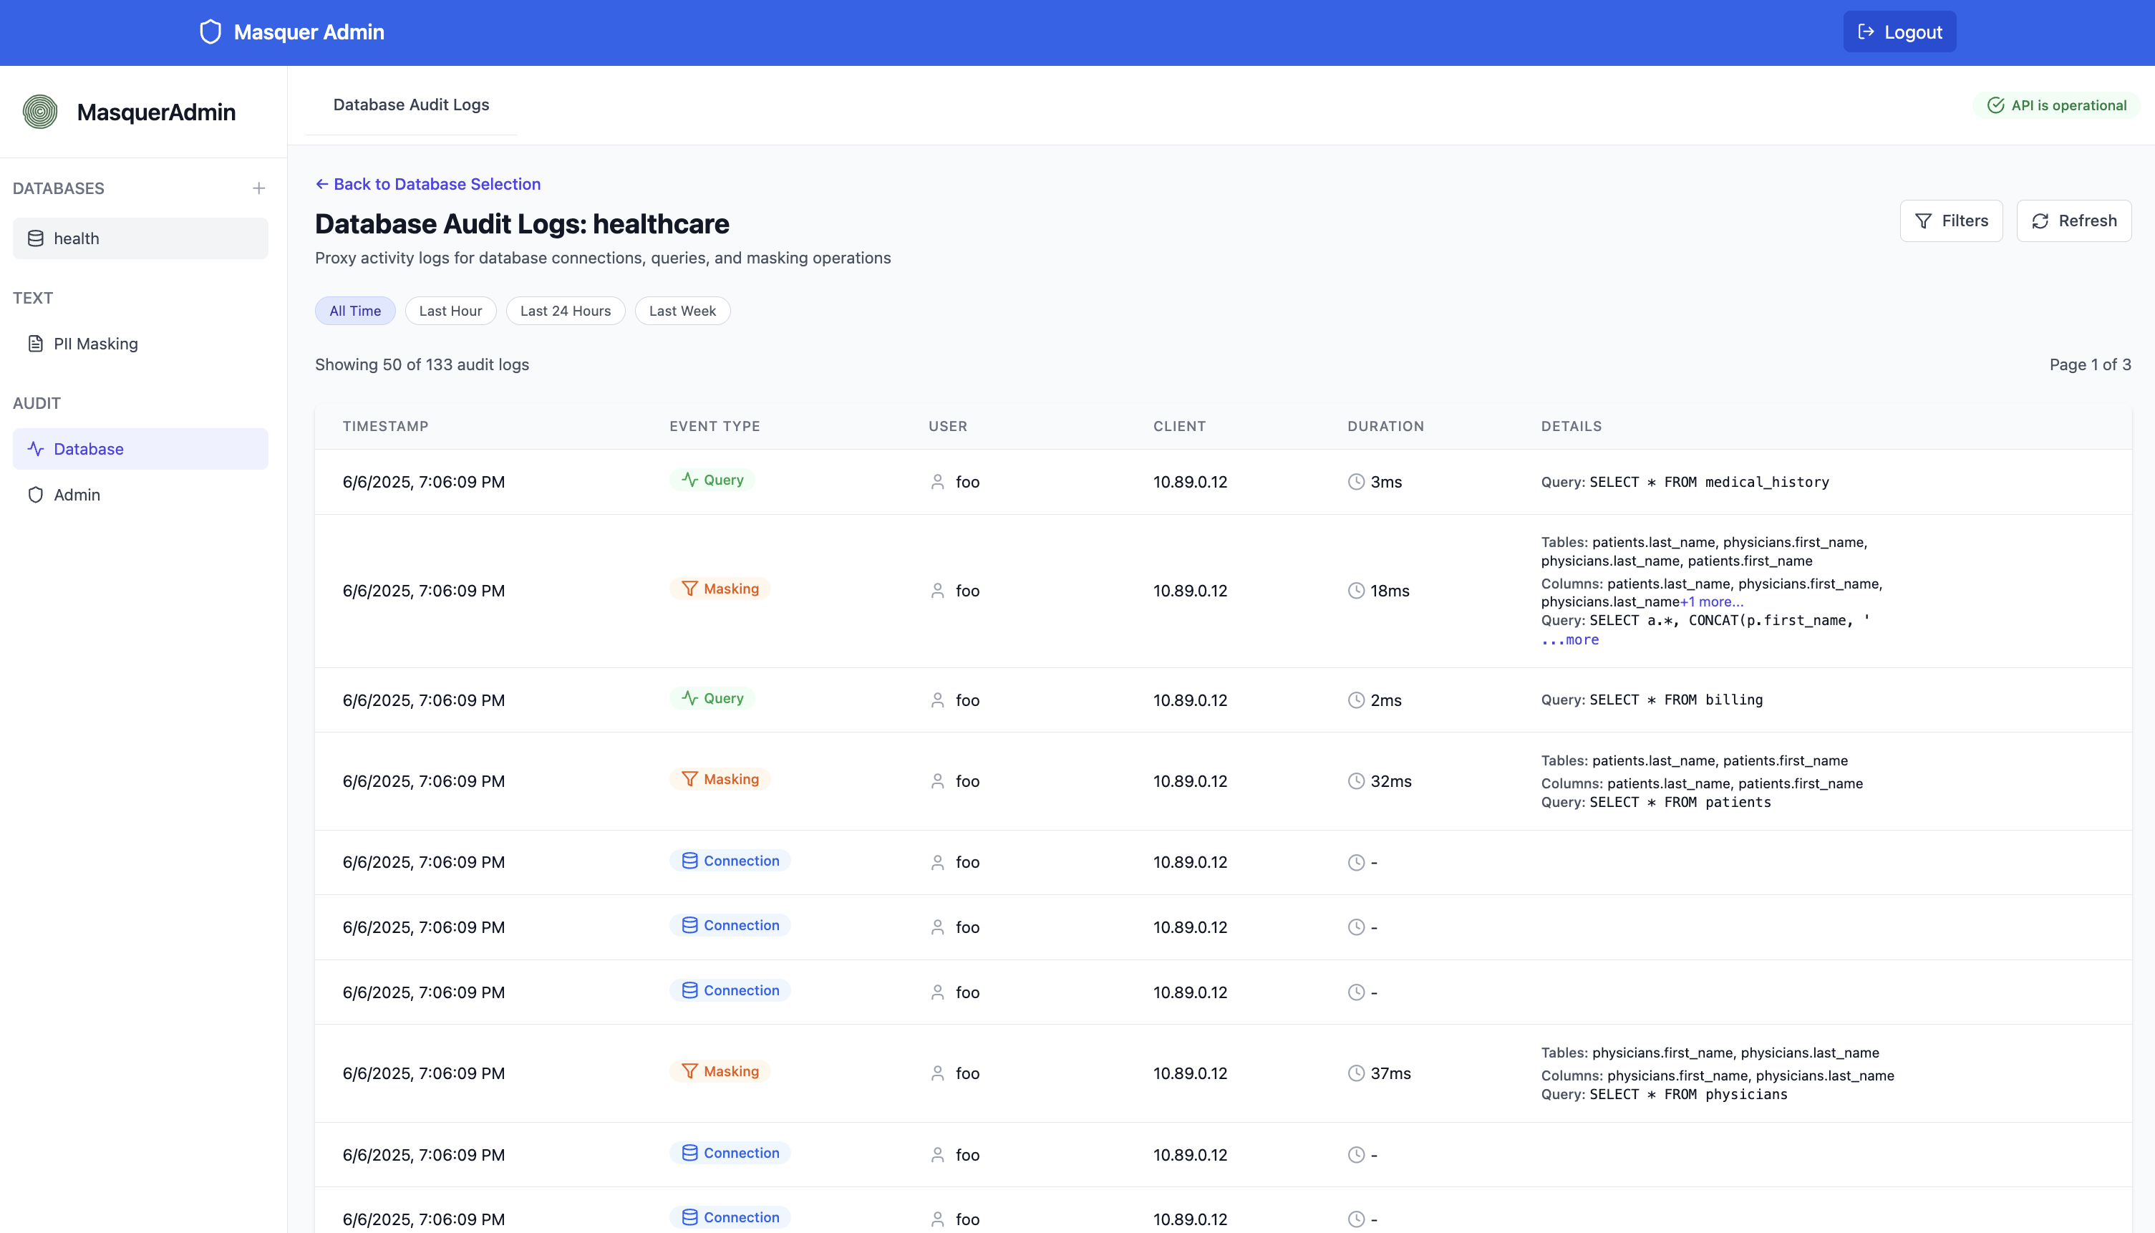Select the PII Masking document icon
This screenshot has height=1233, width=2155.
tap(34, 343)
